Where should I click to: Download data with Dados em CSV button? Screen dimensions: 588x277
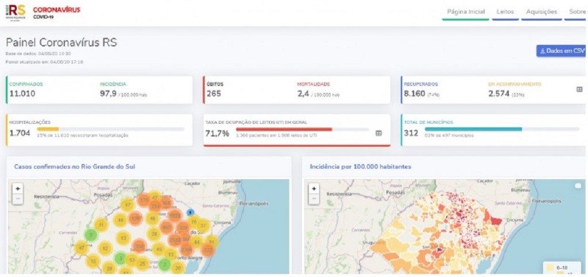click(x=560, y=51)
